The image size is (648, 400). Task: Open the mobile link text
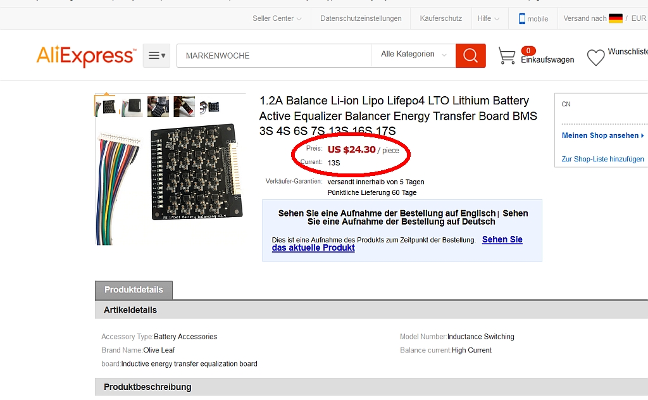point(538,19)
